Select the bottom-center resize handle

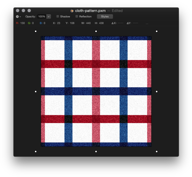[x=96, y=152]
